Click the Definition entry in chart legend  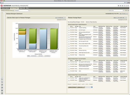click(x=41, y=56)
